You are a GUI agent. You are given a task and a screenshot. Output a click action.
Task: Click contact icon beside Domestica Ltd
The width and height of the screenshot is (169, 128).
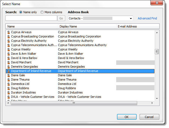[x=9, y=84]
